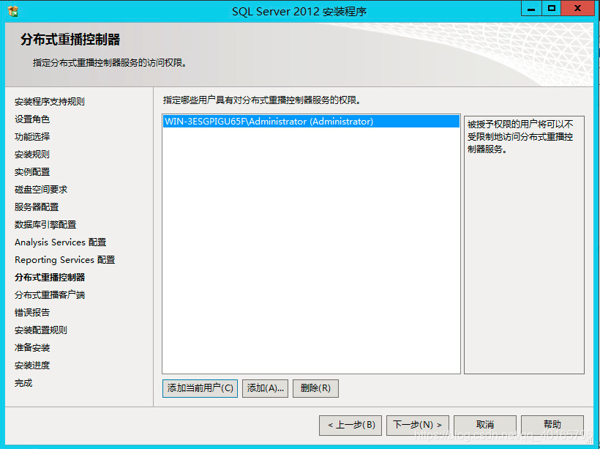Select 安装程序支持规则 step in sidebar

coord(50,102)
